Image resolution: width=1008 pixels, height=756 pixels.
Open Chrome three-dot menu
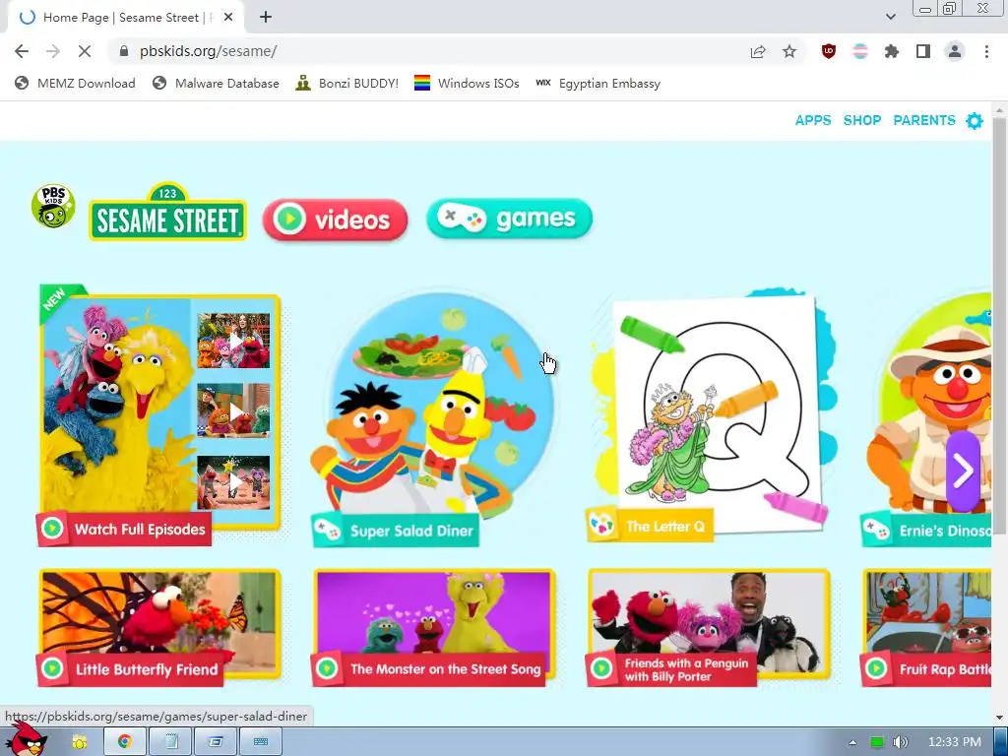point(986,51)
